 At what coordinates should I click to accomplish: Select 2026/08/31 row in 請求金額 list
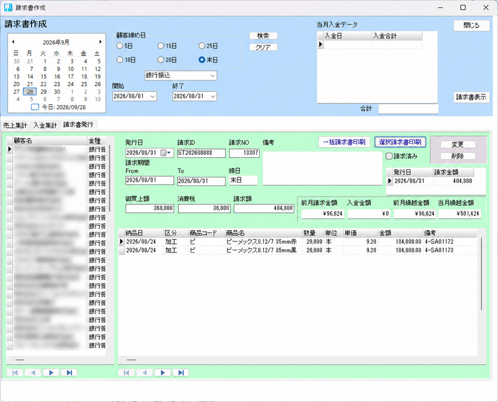[430, 181]
